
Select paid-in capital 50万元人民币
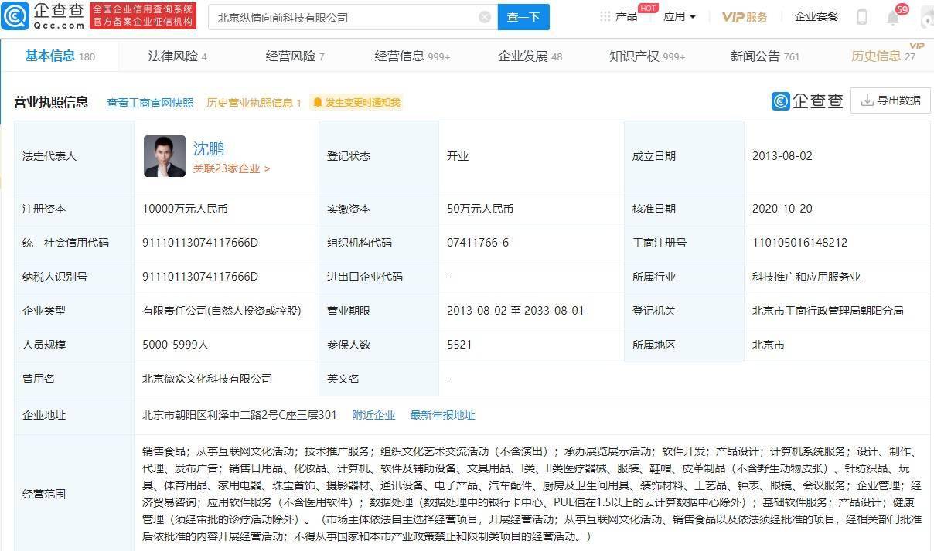pos(480,209)
